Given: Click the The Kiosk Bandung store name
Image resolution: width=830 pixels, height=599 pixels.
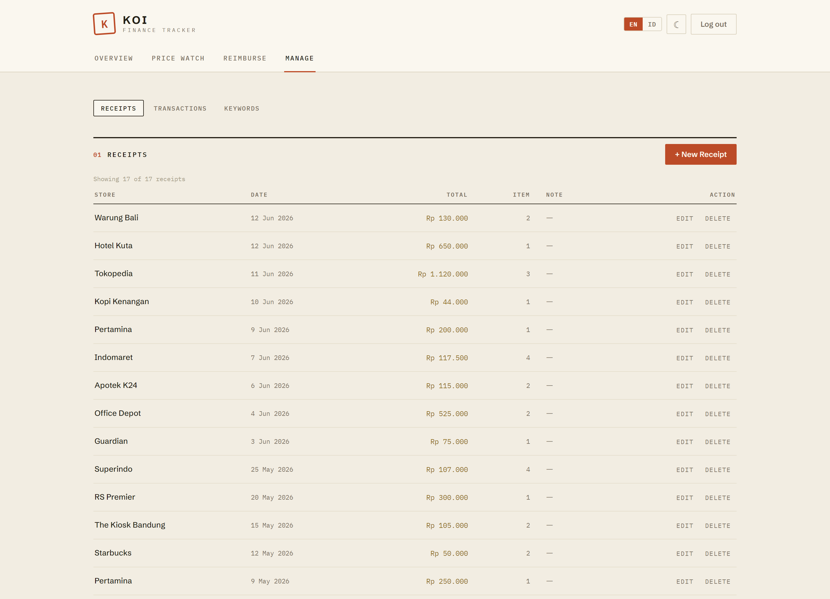Looking at the screenshot, I should tap(130, 525).
